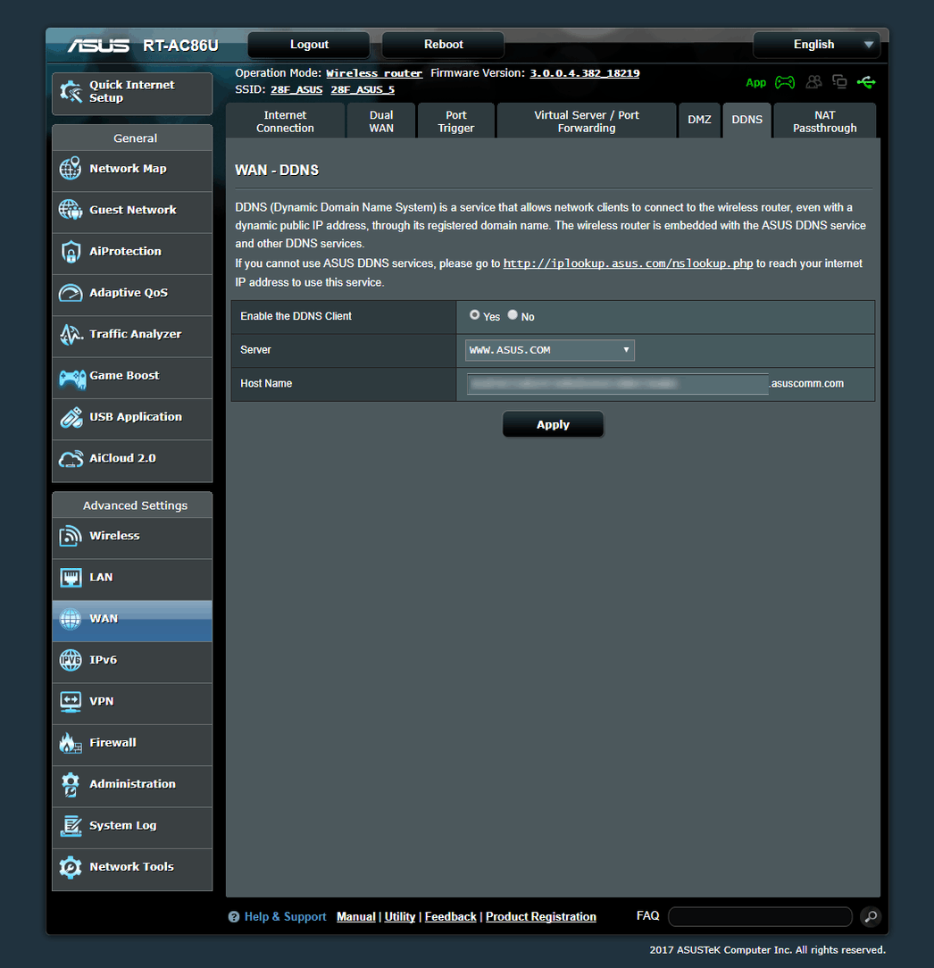Screen dimensions: 934x968
Task: Click the WAN globe icon
Action: 71,619
